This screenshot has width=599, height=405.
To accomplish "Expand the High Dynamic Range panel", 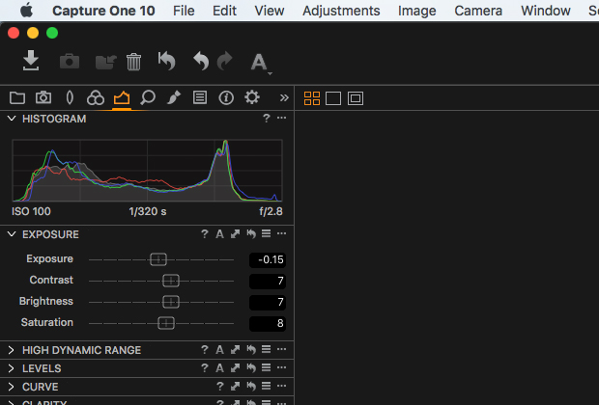I will coord(11,350).
